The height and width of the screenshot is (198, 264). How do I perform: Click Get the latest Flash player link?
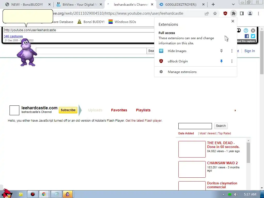(144, 121)
